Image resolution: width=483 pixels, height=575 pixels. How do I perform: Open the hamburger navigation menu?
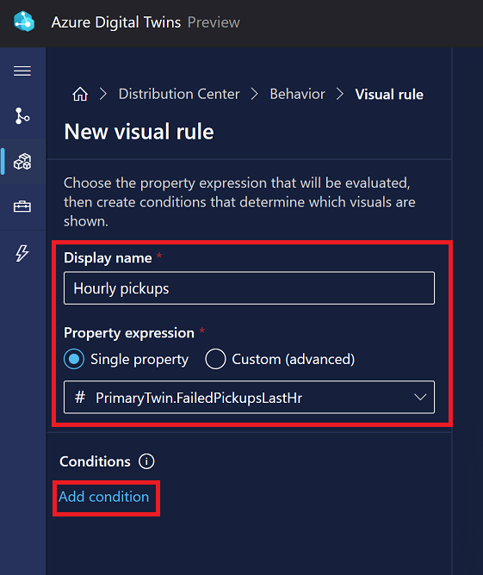(22, 71)
